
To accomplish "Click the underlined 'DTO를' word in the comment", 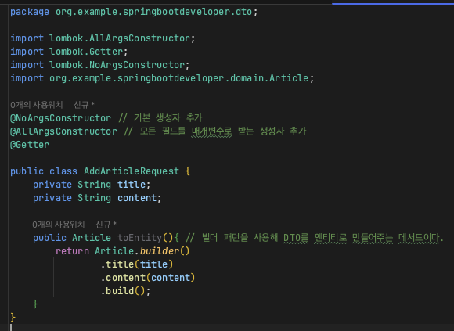I will (296, 238).
